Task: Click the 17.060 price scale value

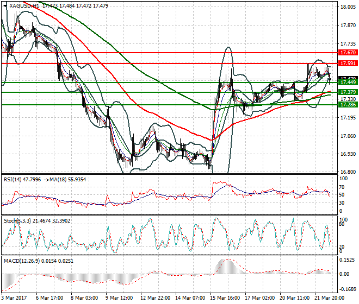Action: pyautogui.click(x=348, y=136)
